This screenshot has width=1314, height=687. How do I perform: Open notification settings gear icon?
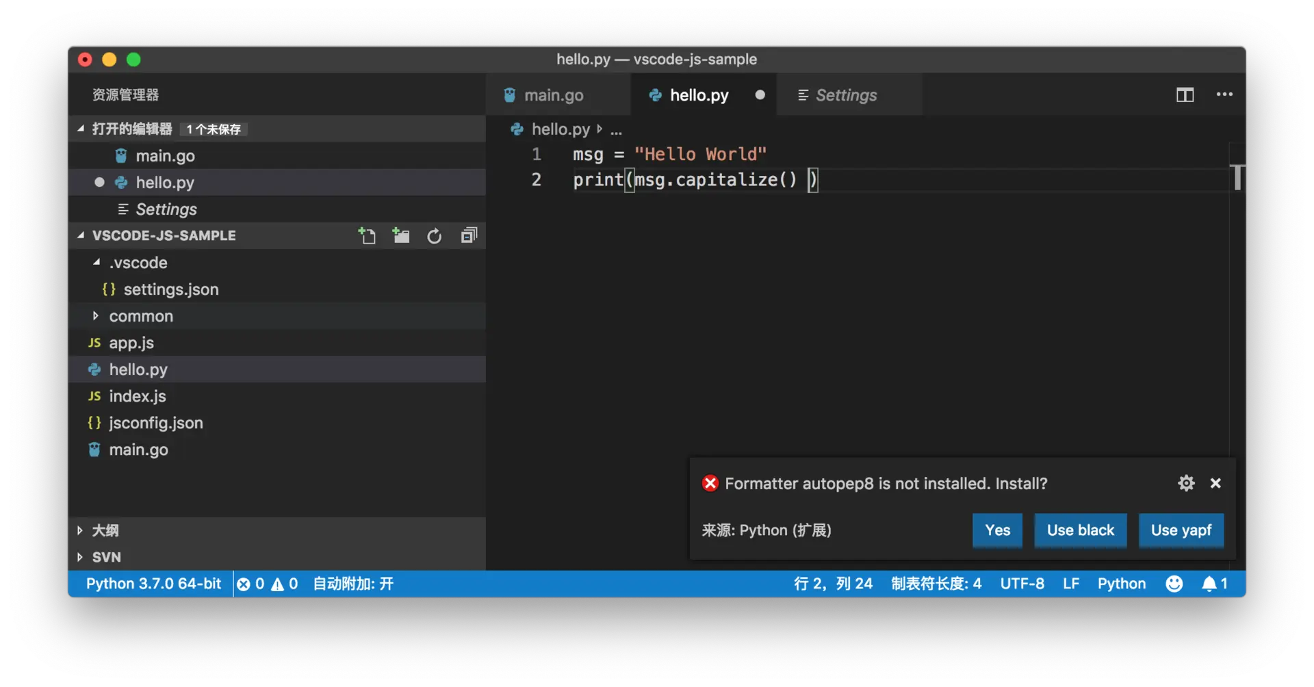click(x=1186, y=483)
